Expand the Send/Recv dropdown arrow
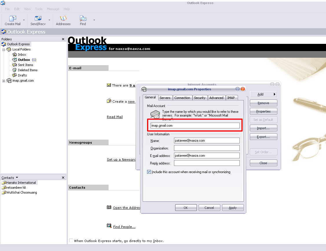326x251 pixels. coord(49,20)
